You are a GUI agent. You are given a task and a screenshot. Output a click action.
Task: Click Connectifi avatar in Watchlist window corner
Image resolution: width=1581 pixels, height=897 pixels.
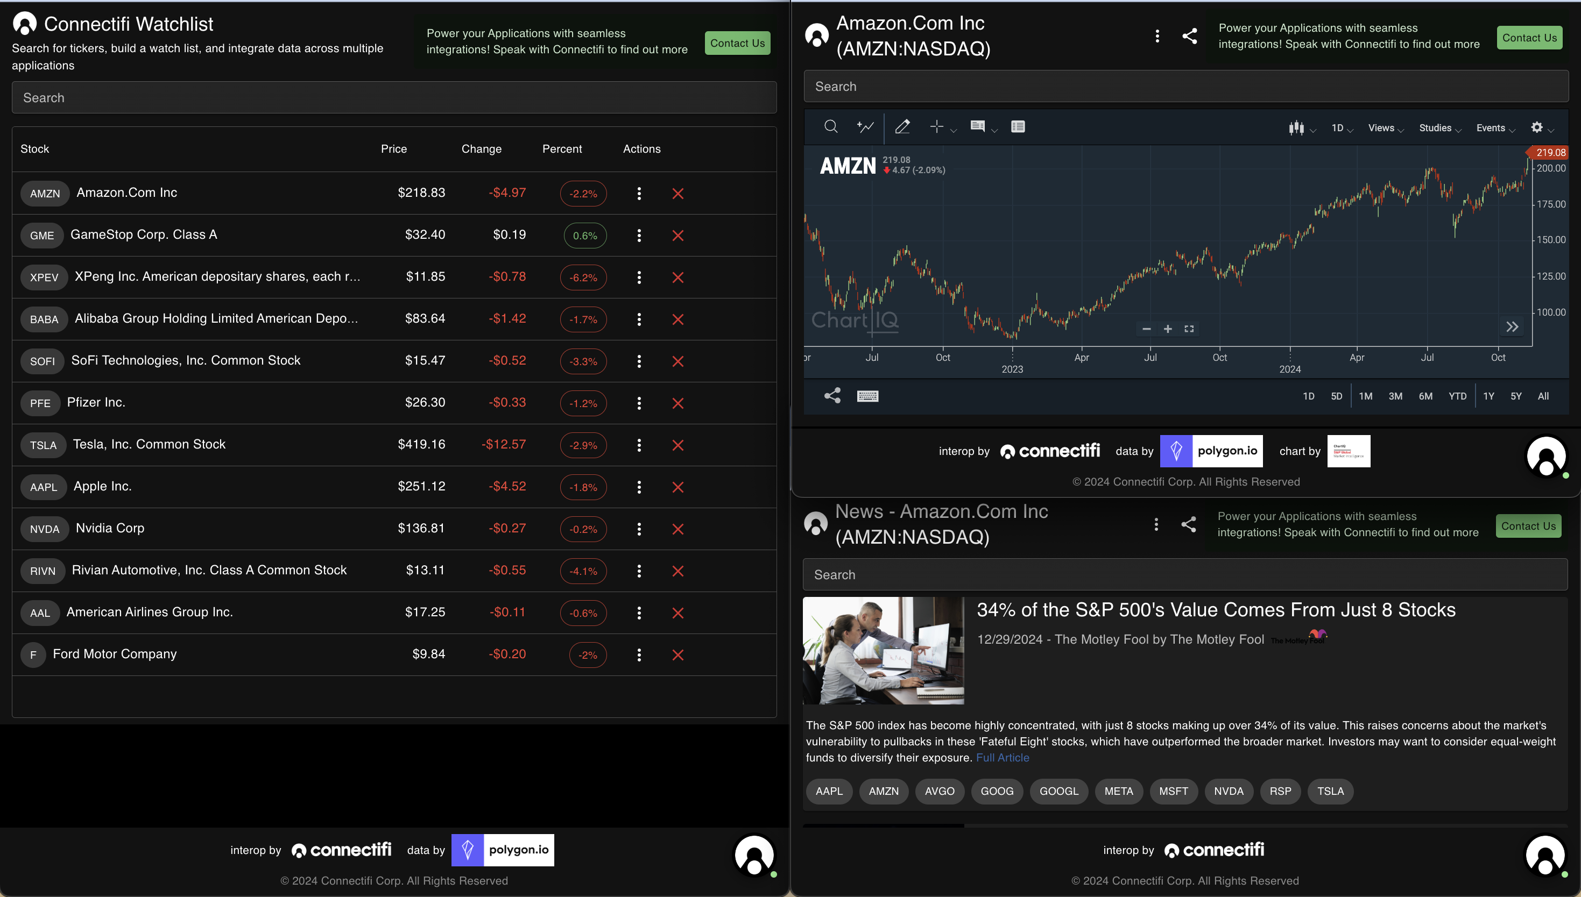click(754, 855)
